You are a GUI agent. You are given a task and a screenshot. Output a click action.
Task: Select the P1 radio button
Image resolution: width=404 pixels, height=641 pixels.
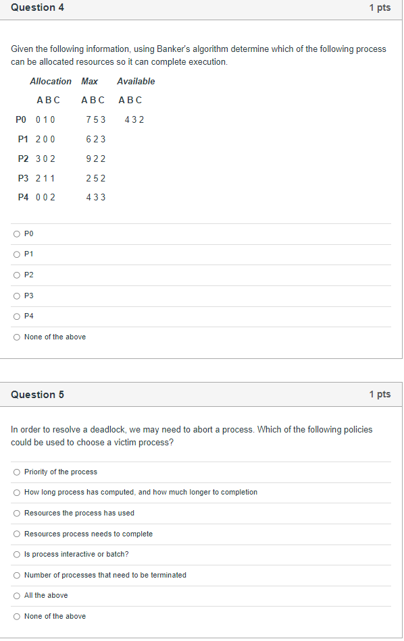click(16, 254)
